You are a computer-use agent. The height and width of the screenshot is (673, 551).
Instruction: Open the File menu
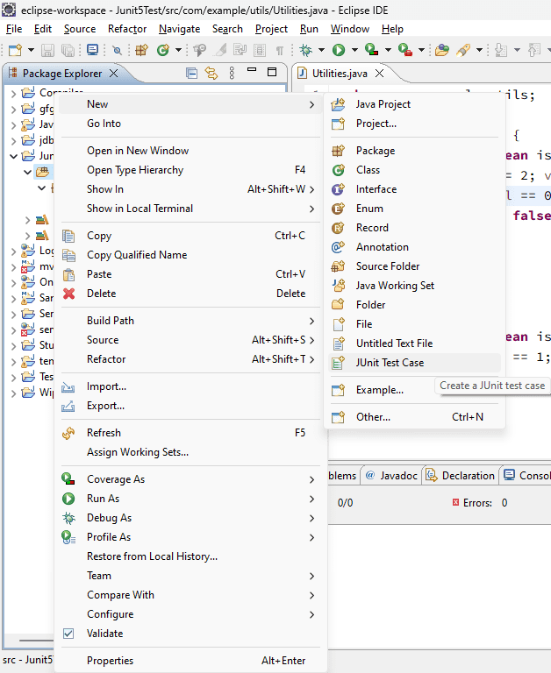click(x=14, y=29)
